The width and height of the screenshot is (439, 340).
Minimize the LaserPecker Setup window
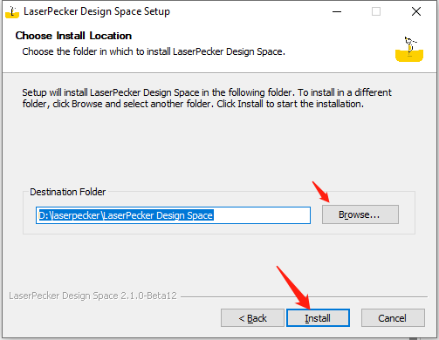pyautogui.click(x=337, y=12)
